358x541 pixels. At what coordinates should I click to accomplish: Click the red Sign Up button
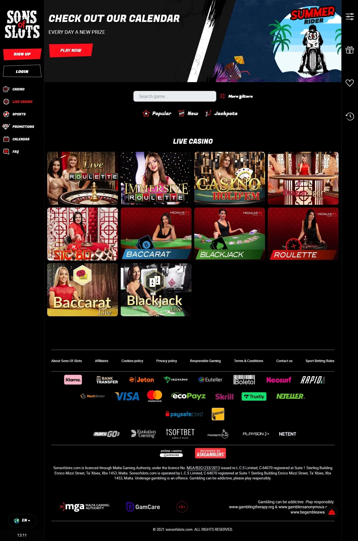click(22, 54)
